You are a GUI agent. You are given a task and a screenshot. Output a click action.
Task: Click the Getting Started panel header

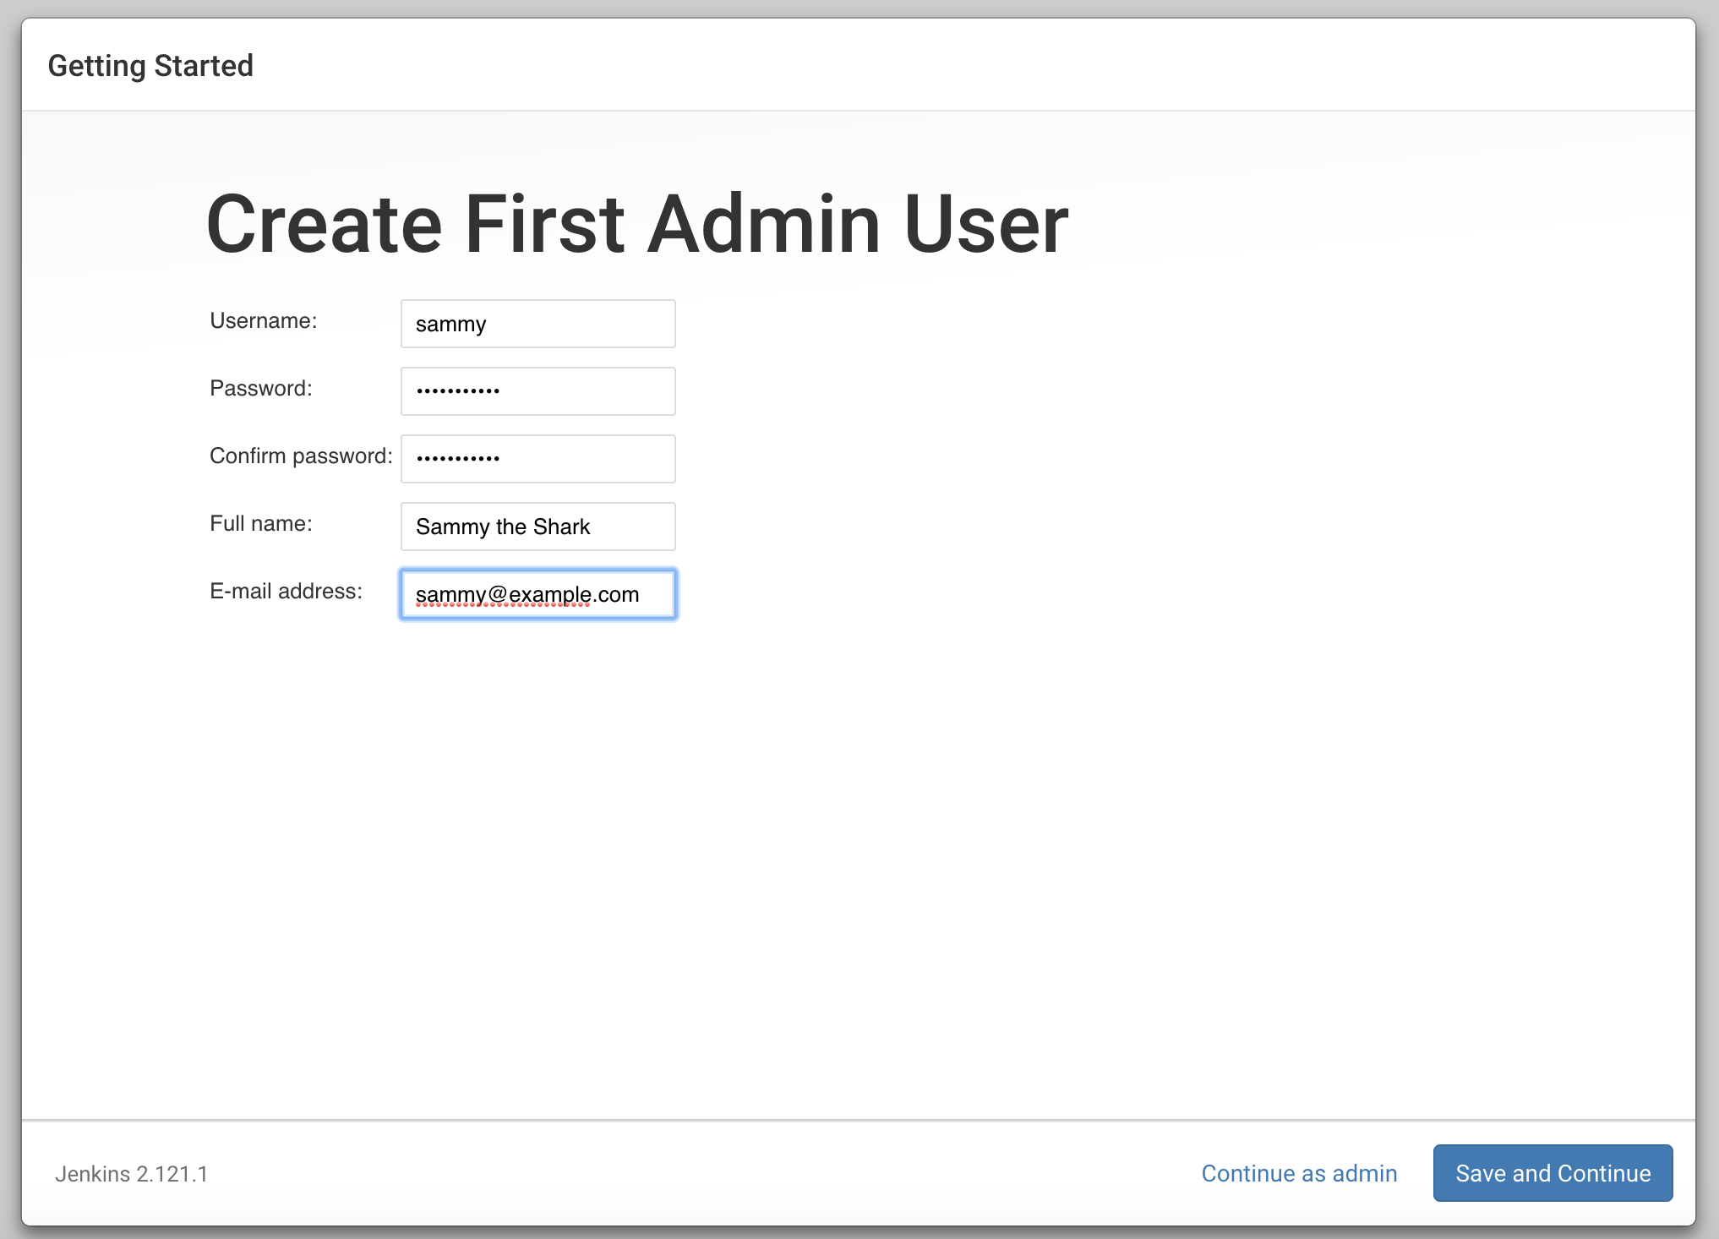click(150, 64)
